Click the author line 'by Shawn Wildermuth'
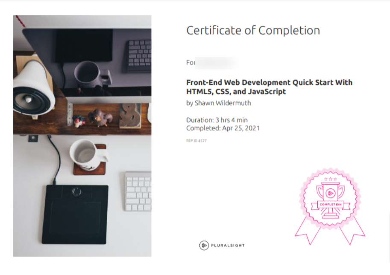 click(x=219, y=103)
